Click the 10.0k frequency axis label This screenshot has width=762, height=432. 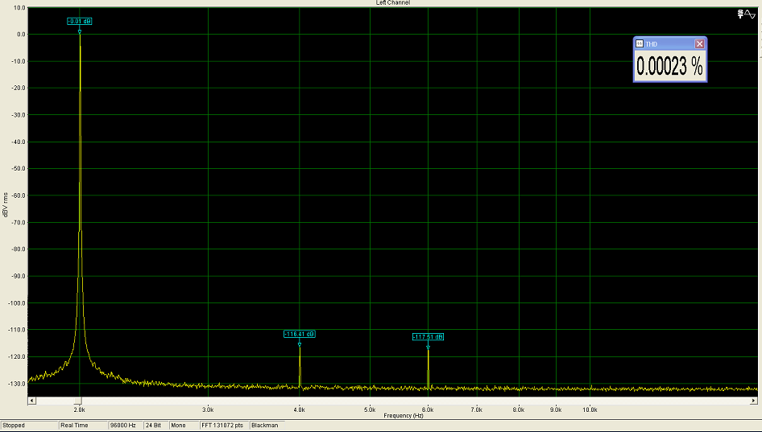590,409
